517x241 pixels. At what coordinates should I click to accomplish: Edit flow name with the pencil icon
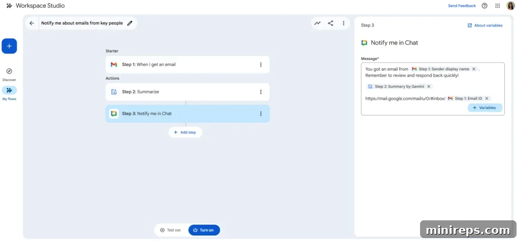pyautogui.click(x=130, y=23)
